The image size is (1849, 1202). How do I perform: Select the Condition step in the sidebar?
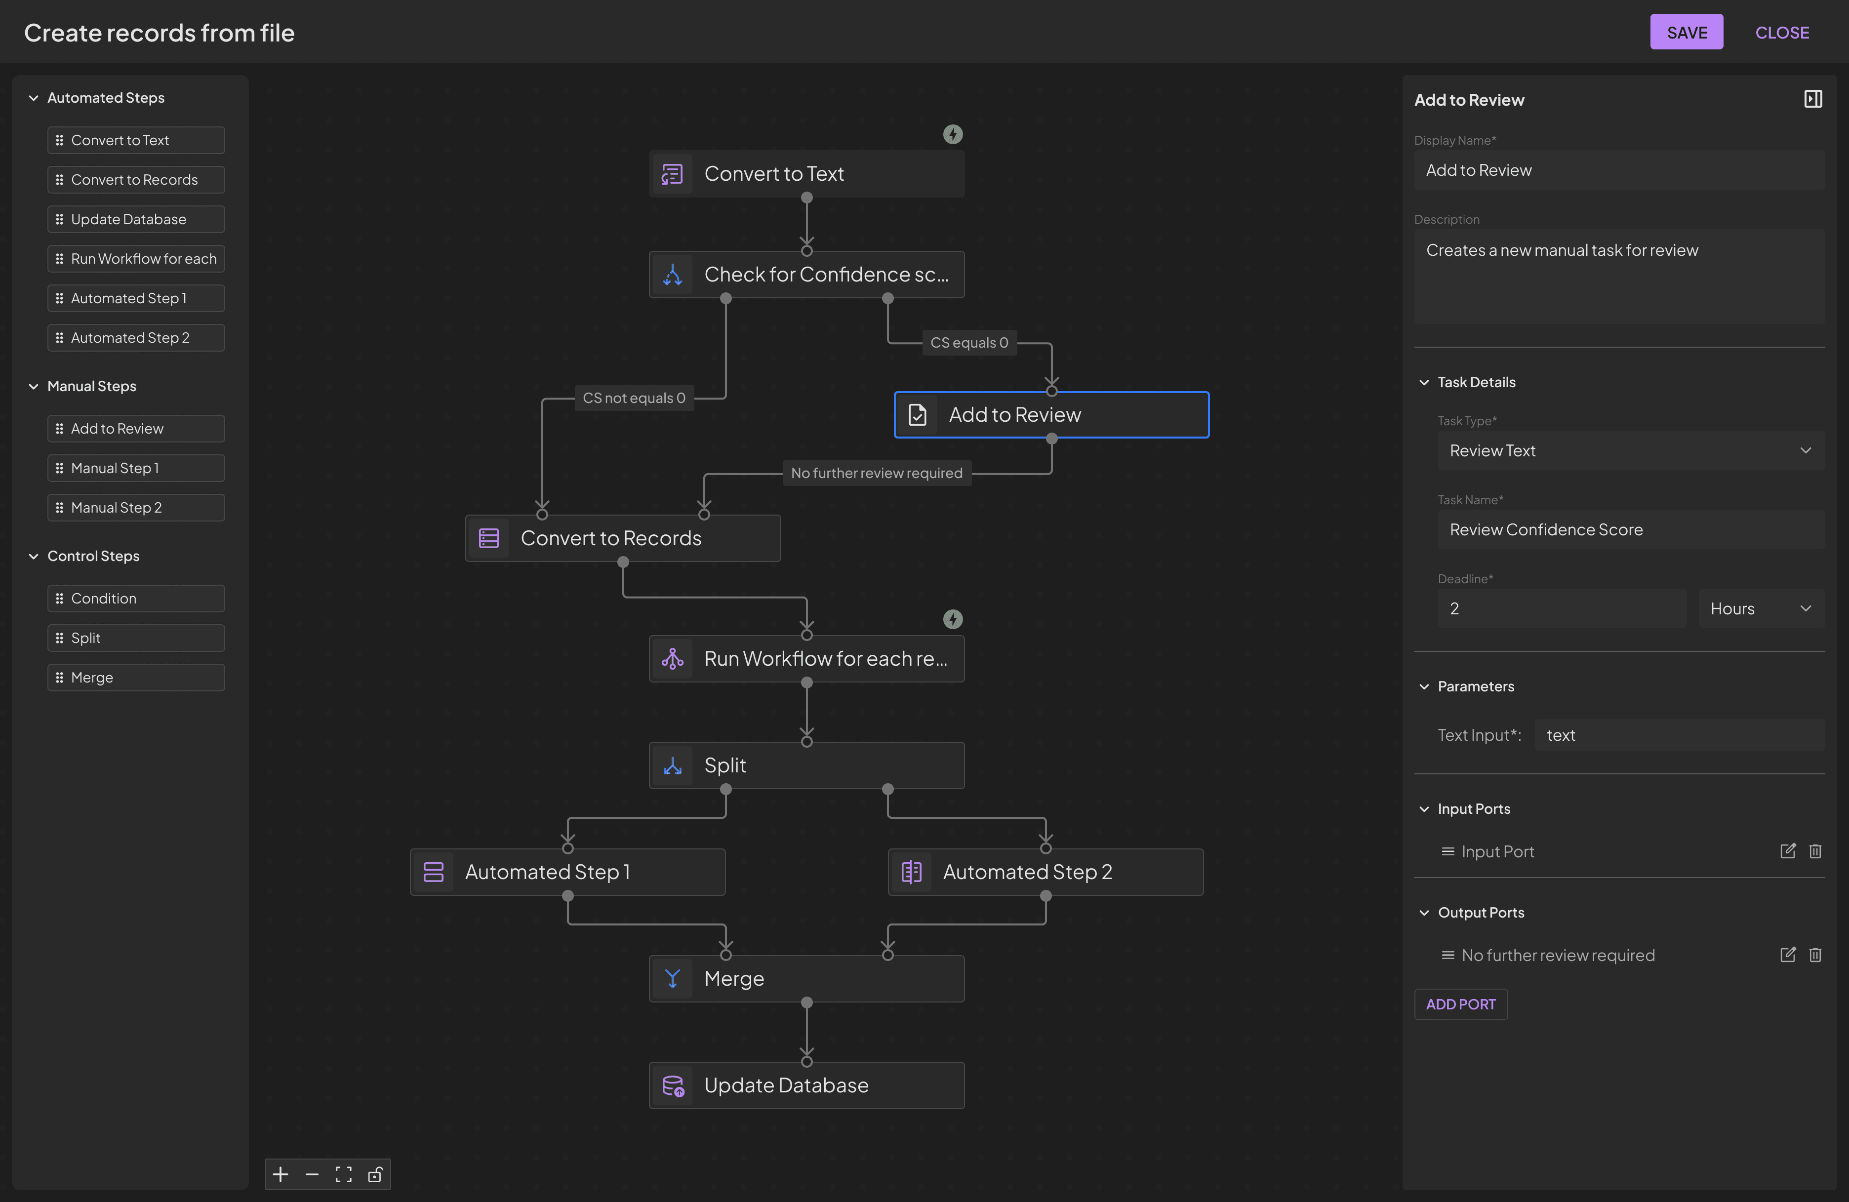pos(135,598)
